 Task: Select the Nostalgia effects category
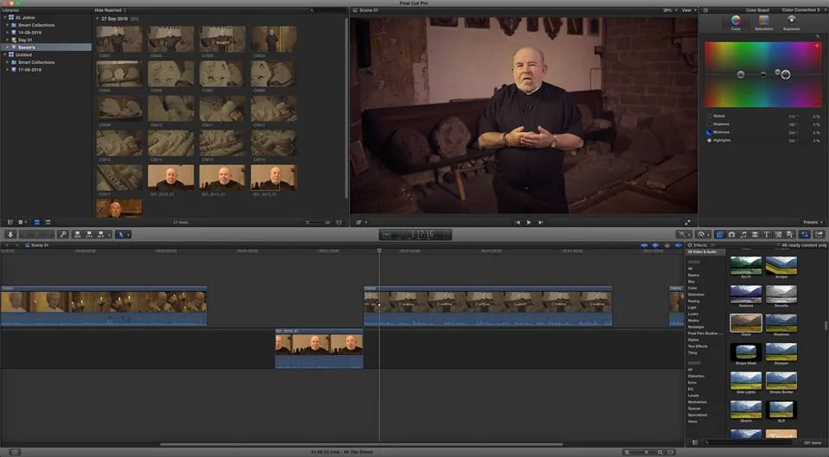pyautogui.click(x=696, y=327)
